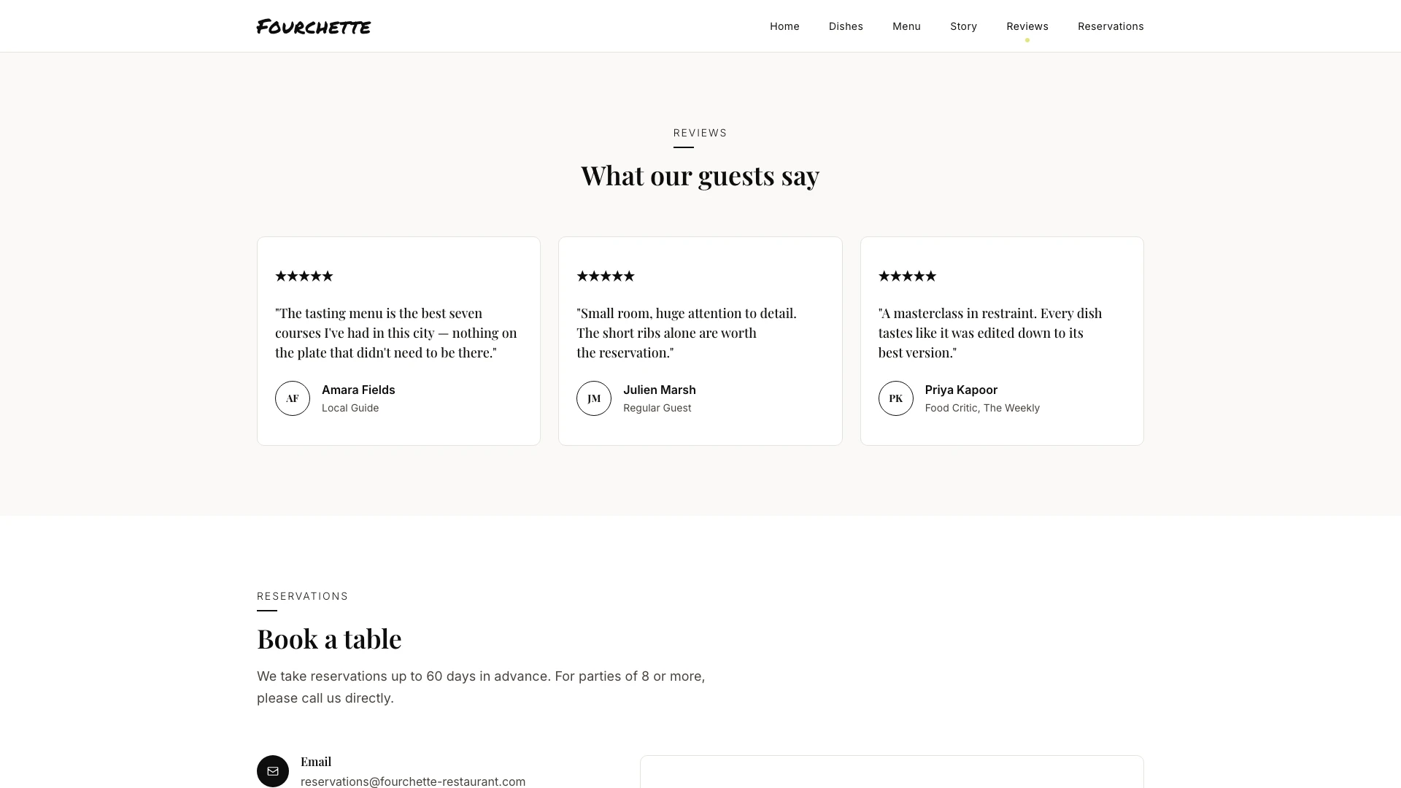Click the 'What our guests say' heading
Viewport: 1401px width, 788px height.
click(x=700, y=176)
